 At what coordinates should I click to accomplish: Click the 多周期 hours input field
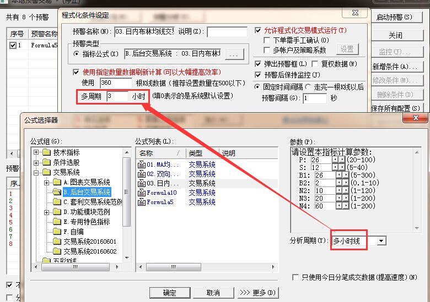(117, 96)
